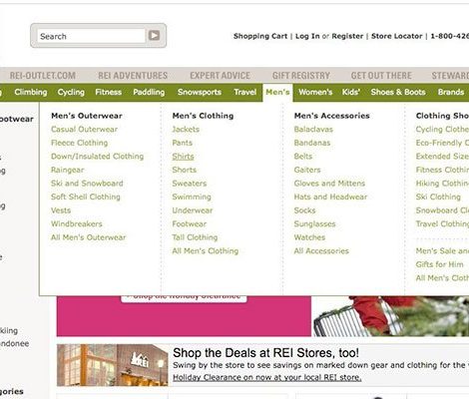
Task: Select Sunglasses in Men's Accessories
Action: [x=314, y=223]
